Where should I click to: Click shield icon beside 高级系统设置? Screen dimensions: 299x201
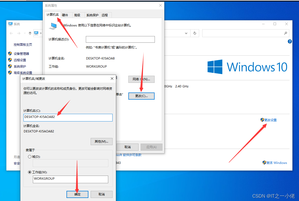[x=10, y=72]
